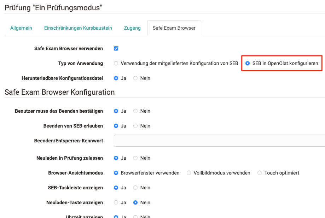Select Ja for Beenden von SEB erlauben
The width and height of the screenshot is (325, 218).
pos(117,126)
